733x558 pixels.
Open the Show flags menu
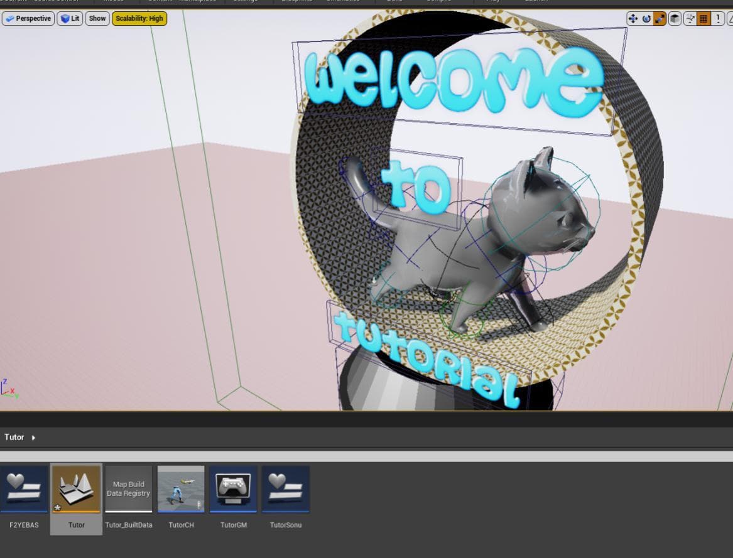[97, 19]
